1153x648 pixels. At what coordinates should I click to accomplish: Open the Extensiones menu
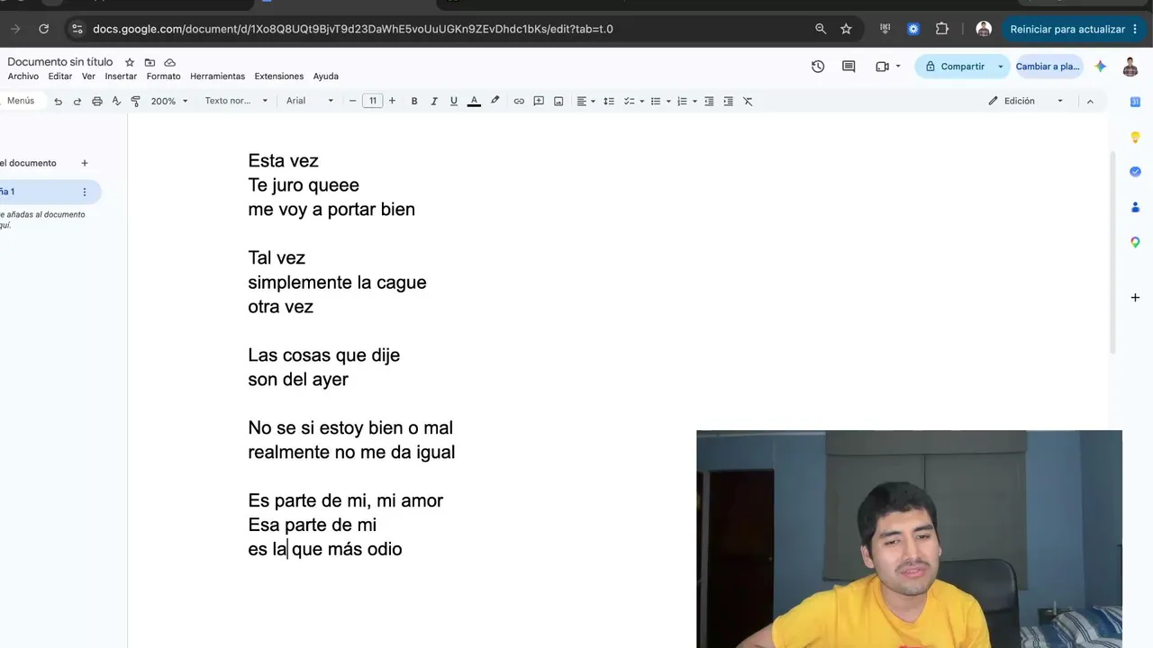click(x=279, y=76)
